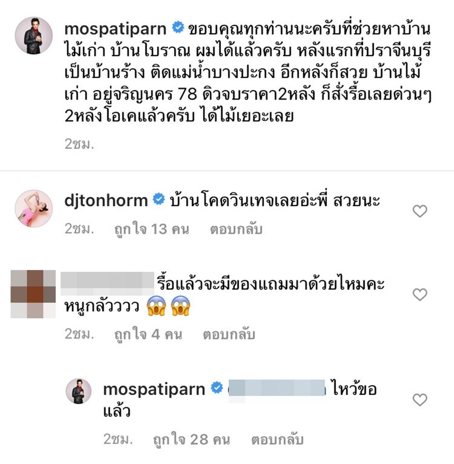
Task: Tap ตอบกลับ under the scared-emoji comment
Action: pos(229,334)
